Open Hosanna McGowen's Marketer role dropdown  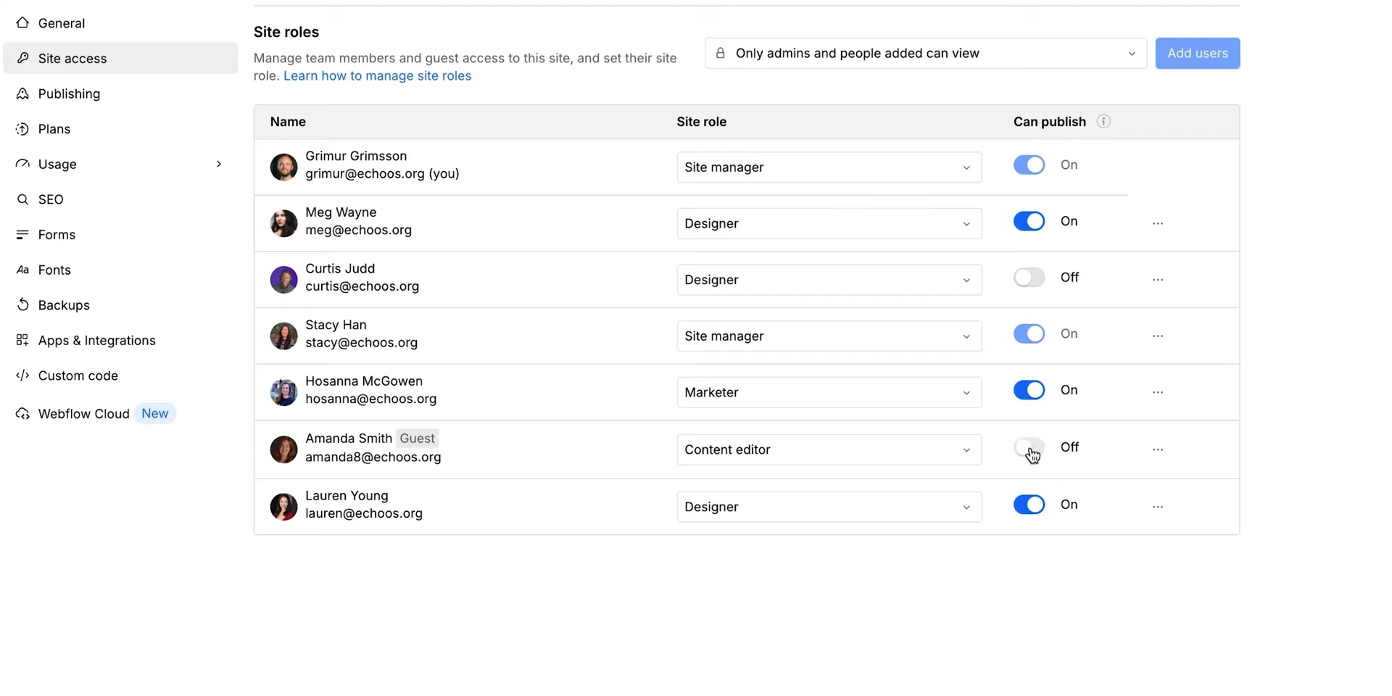click(829, 392)
